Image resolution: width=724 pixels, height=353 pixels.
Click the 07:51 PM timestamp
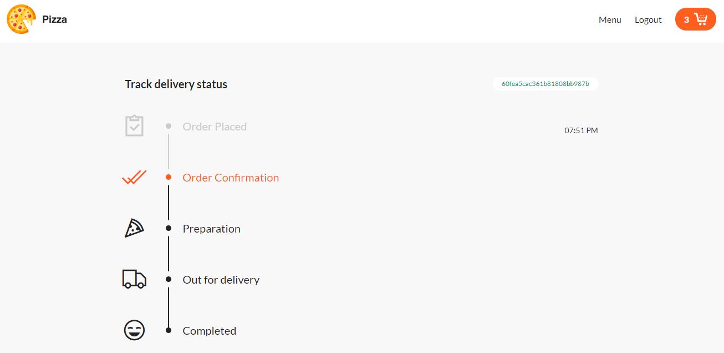tap(581, 130)
